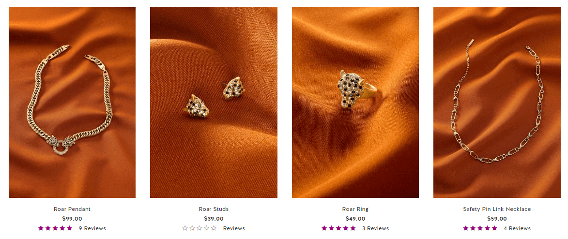Screen dimensions: 568x239
Task: View the 3 Reviews link for Roar Ring
Action: click(x=376, y=228)
